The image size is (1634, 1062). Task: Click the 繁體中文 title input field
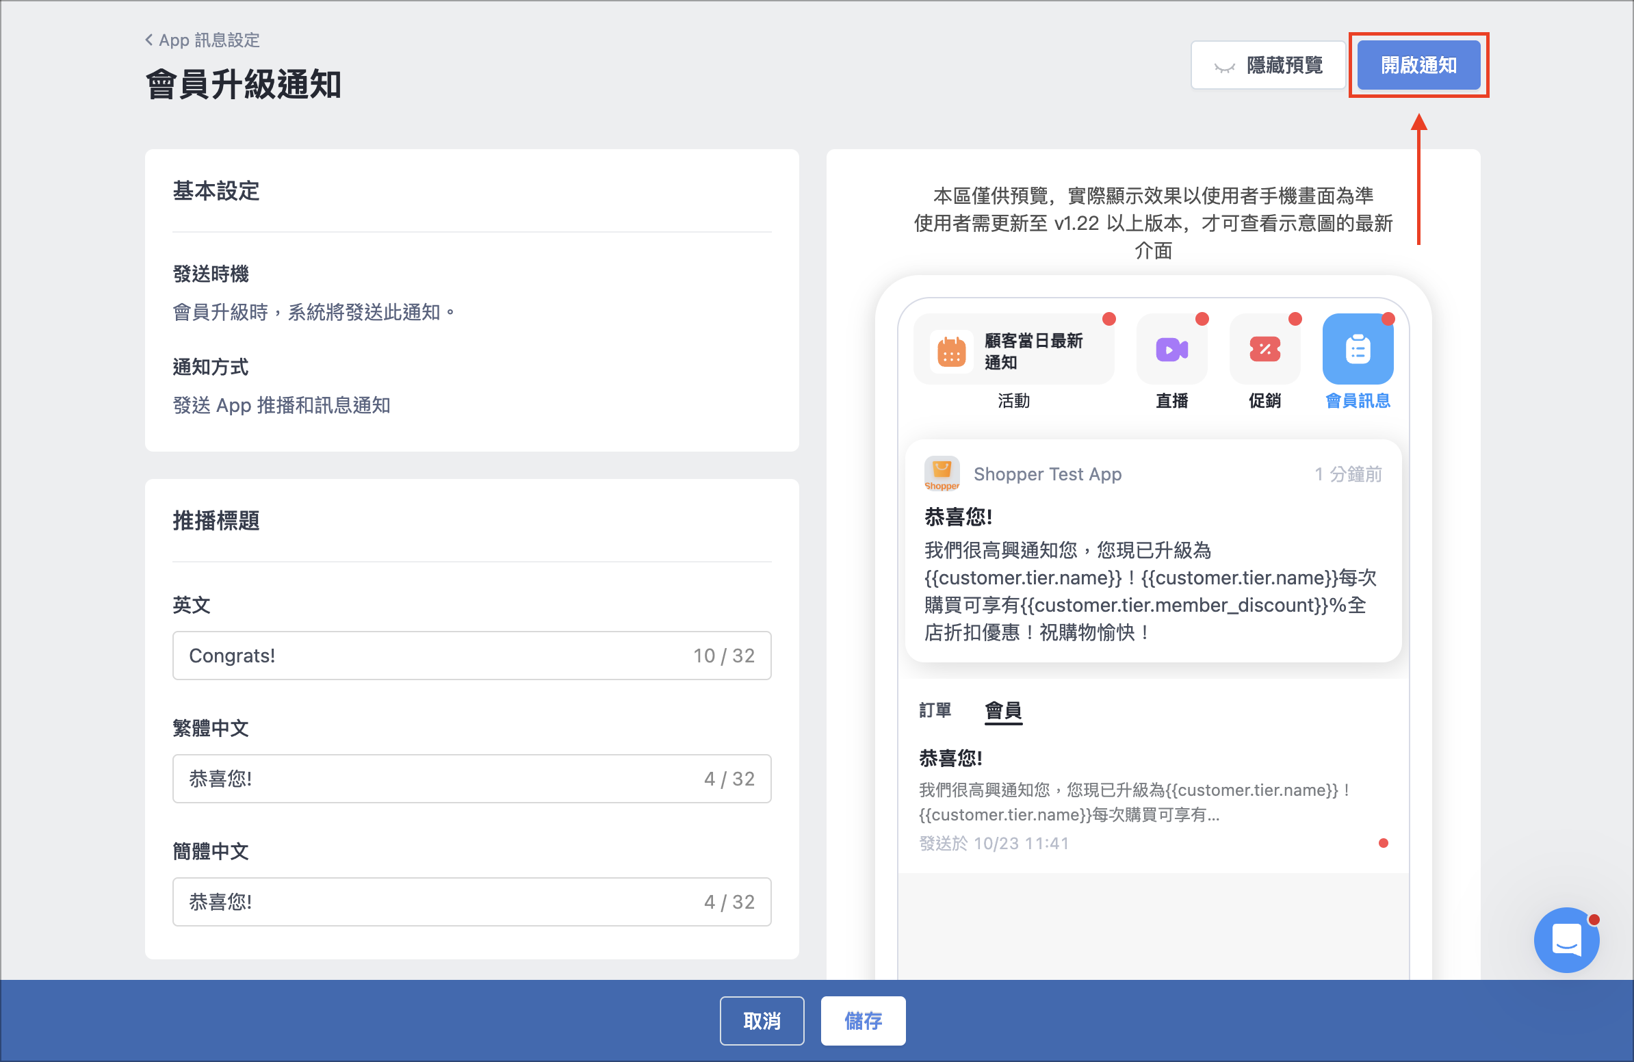[x=471, y=779]
